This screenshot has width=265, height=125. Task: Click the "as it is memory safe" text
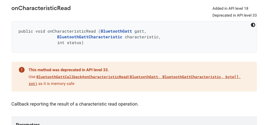[56, 84]
